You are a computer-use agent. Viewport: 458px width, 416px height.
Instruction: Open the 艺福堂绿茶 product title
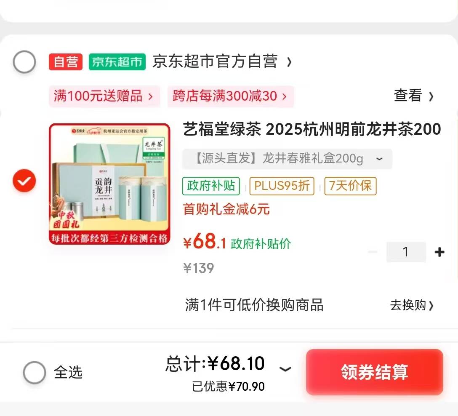(312, 129)
